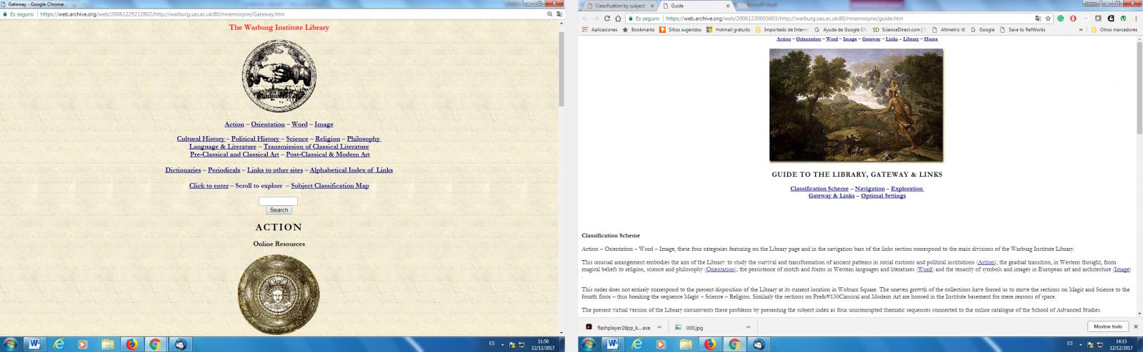Open the Cultural History link
The height and width of the screenshot is (352, 1143).
201,138
